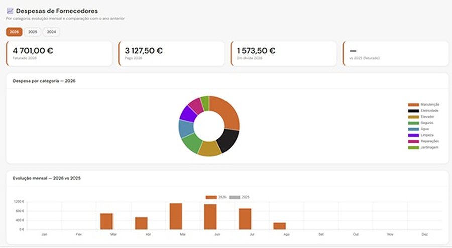Open the 3 127,50 € Pago card
Viewport: 452px width, 248px height.
click(x=171, y=54)
